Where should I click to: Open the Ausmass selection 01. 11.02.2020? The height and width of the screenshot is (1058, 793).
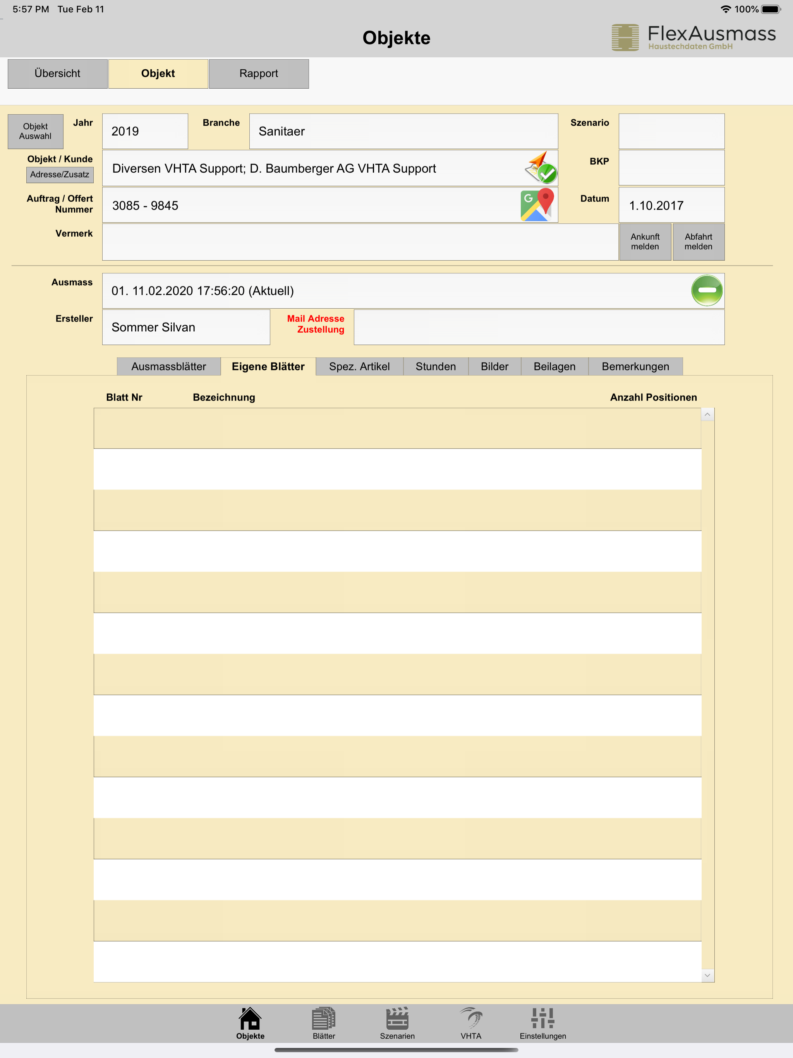tap(413, 291)
